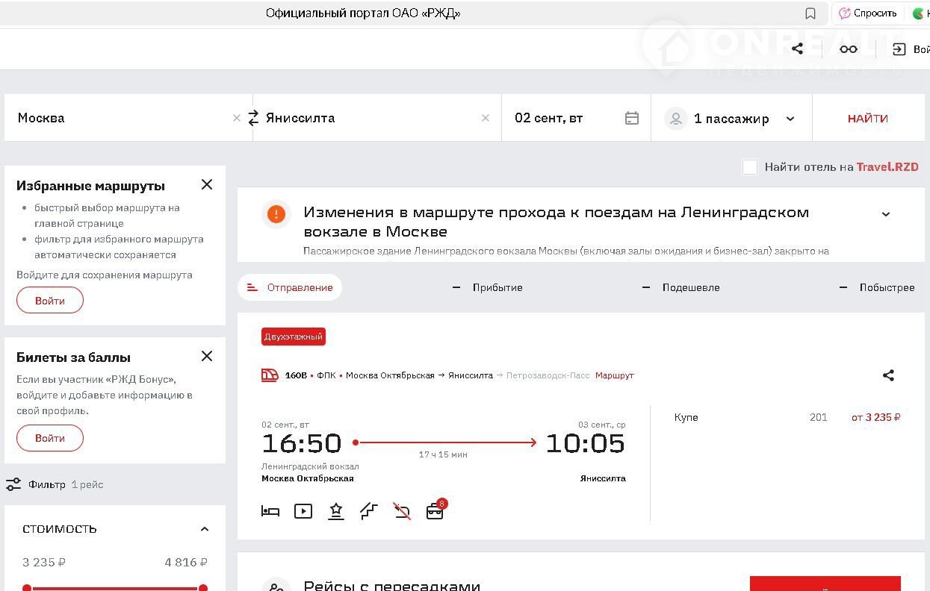Viewport: 930px width, 591px height.
Task: Click the bed amenity icon
Action: point(270,511)
